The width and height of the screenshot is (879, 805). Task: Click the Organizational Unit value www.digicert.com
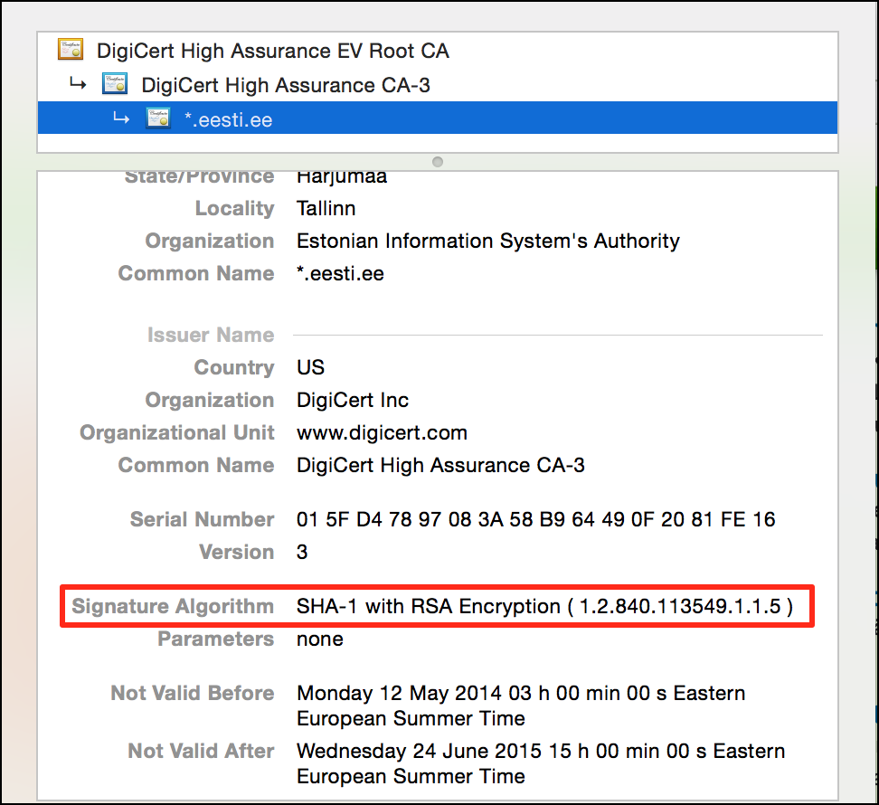point(382,432)
